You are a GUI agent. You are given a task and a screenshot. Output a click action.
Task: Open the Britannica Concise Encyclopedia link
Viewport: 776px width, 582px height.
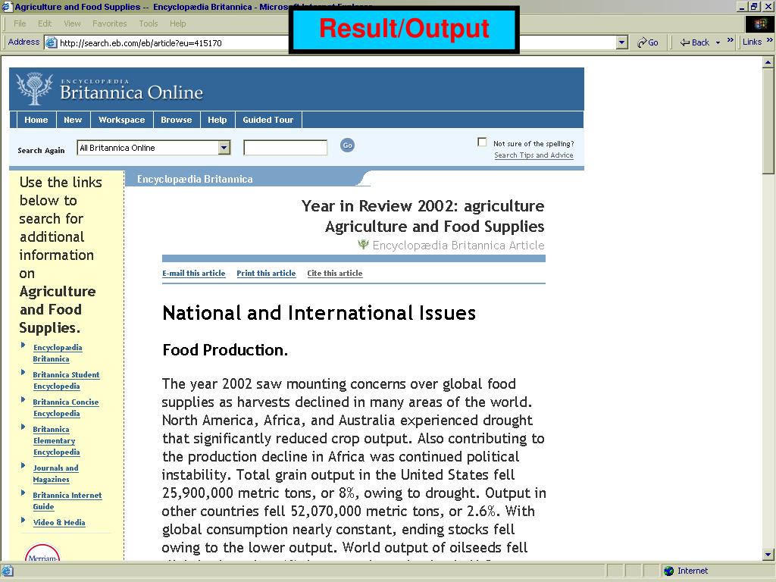pyautogui.click(x=66, y=408)
